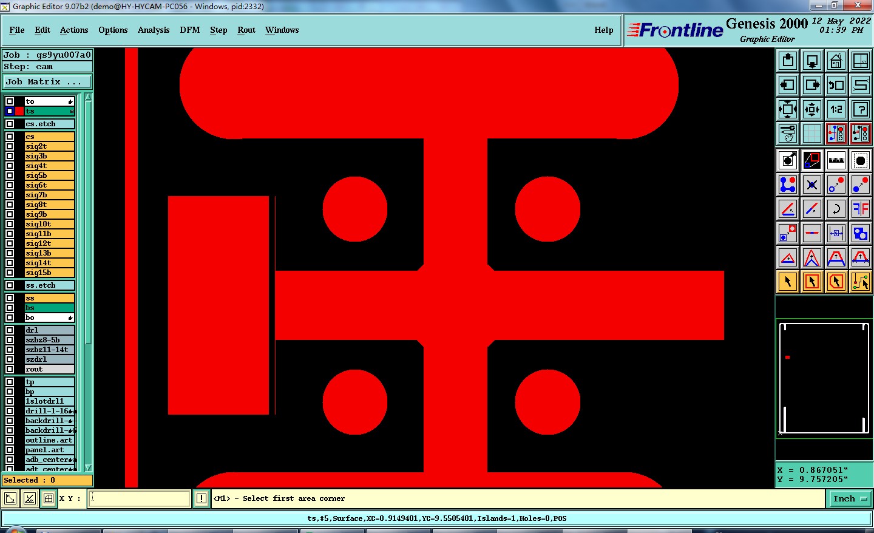Click the red color swatch of layer ts
This screenshot has width=874, height=533.
pyautogui.click(x=19, y=111)
